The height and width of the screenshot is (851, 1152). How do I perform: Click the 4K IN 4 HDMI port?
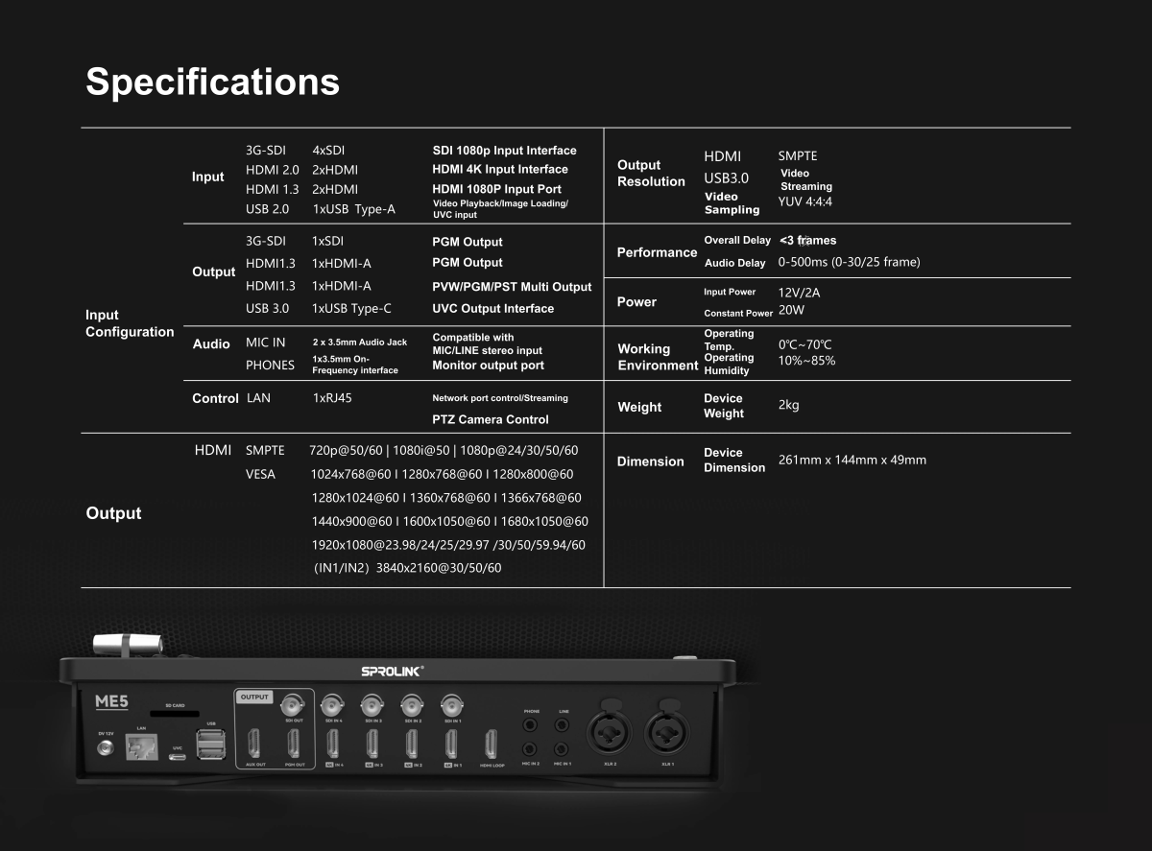click(x=332, y=744)
